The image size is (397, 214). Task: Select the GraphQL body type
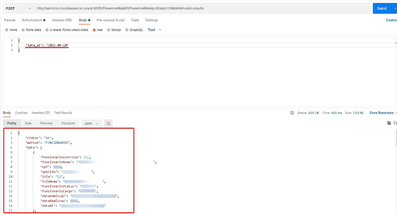(x=134, y=30)
